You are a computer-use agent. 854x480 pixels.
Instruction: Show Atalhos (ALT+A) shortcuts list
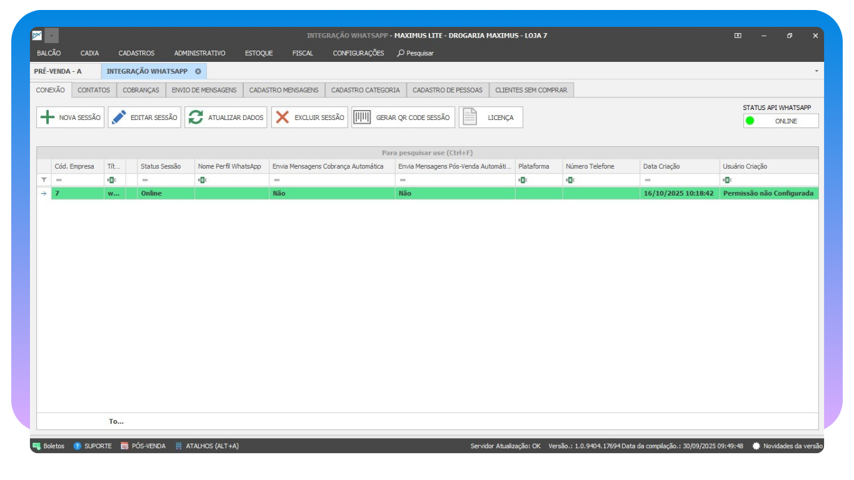[206, 446]
